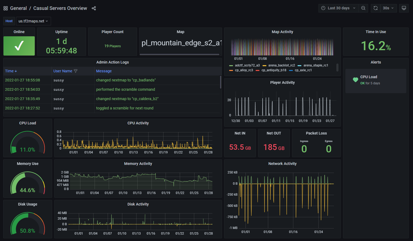Image resolution: width=413 pixels, height=241 pixels.
Task: Open the dashboard grid menu icon
Action: 5,8
